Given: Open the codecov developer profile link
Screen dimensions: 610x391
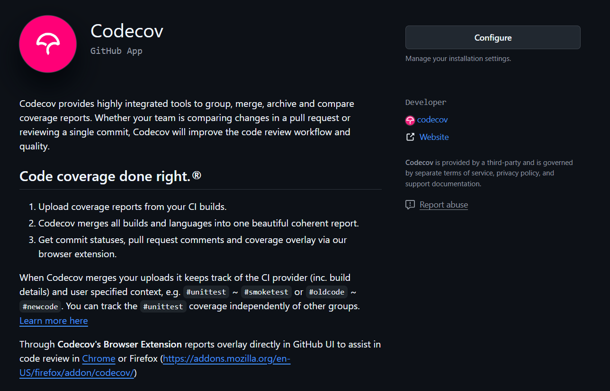Looking at the screenshot, I should pyautogui.click(x=432, y=120).
